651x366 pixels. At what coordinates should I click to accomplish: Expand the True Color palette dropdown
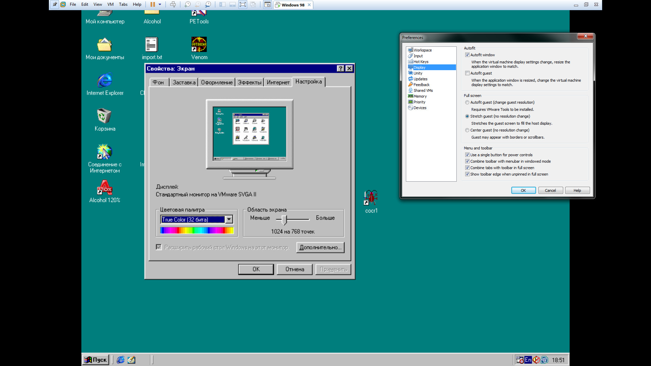[229, 220]
